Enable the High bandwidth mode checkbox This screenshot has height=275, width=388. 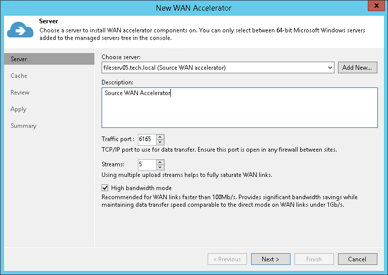(x=106, y=188)
